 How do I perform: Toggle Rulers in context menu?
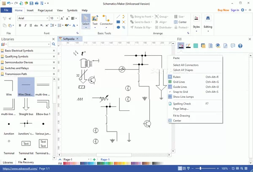pyautogui.click(x=177, y=77)
